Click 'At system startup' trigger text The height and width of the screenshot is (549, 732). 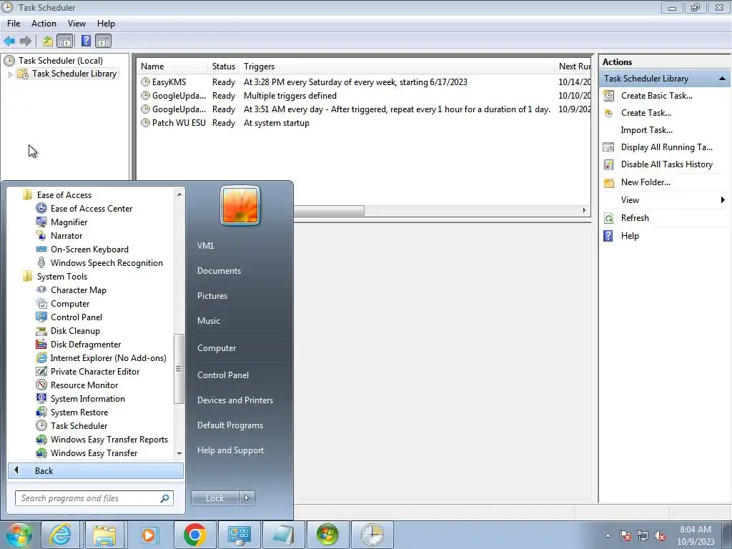coord(277,123)
